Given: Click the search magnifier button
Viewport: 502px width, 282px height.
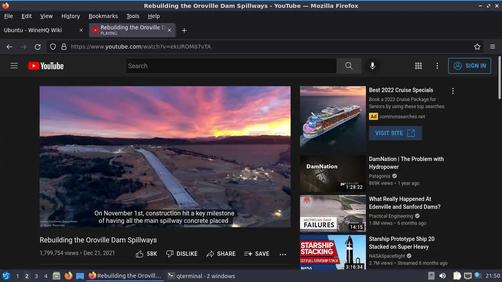Looking at the screenshot, I should [349, 66].
